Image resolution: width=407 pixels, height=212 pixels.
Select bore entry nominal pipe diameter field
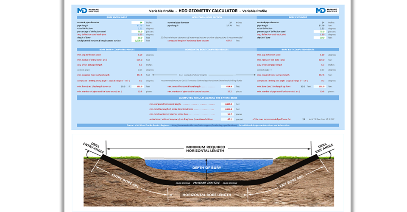click(x=139, y=22)
